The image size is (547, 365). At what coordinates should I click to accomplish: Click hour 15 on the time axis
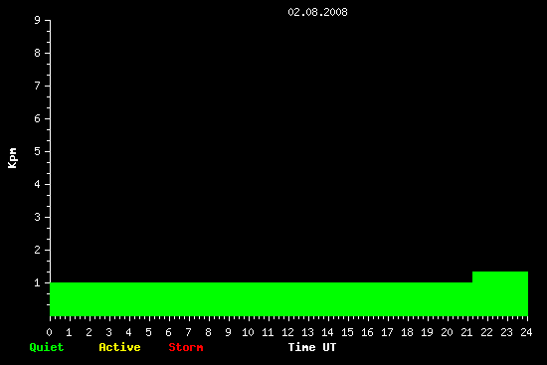[x=347, y=332]
